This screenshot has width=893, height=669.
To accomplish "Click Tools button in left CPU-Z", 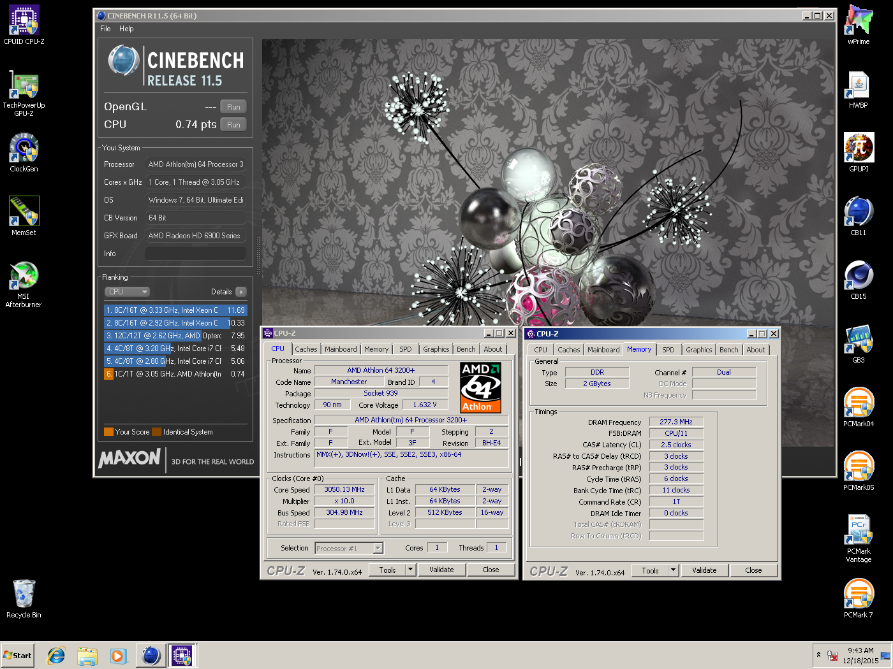I will (x=387, y=570).
